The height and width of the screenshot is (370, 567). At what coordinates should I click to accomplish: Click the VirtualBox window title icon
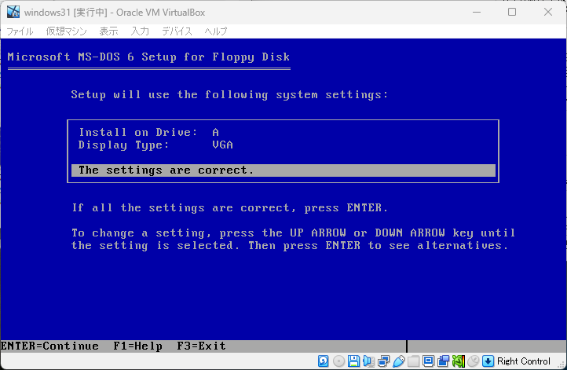13,12
